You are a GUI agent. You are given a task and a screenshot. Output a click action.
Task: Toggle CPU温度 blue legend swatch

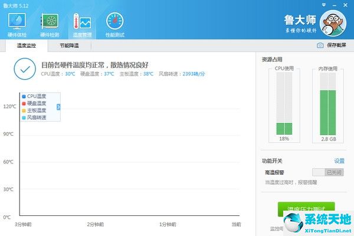click(24, 96)
